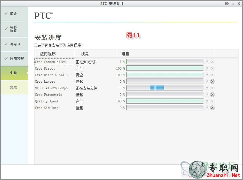Select the Creo Simulate row name
This screenshot has height=180, width=243.
(x=46, y=108)
